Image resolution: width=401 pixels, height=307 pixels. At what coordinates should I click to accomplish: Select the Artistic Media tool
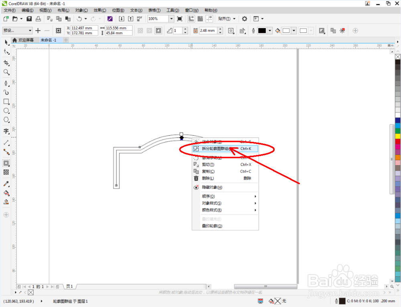[x=6, y=92]
